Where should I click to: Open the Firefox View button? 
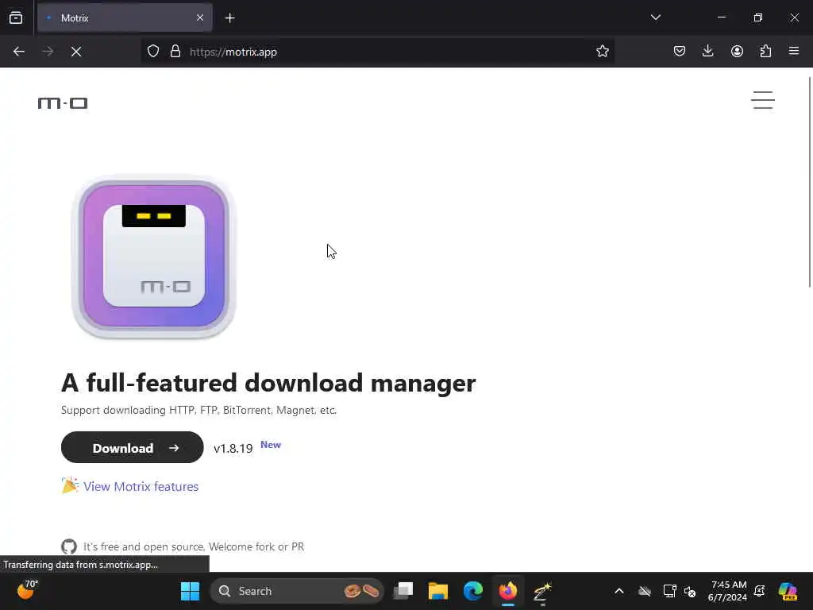click(x=16, y=17)
